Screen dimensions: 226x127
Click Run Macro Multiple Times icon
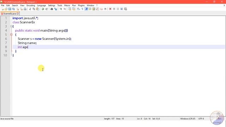[121, 9]
